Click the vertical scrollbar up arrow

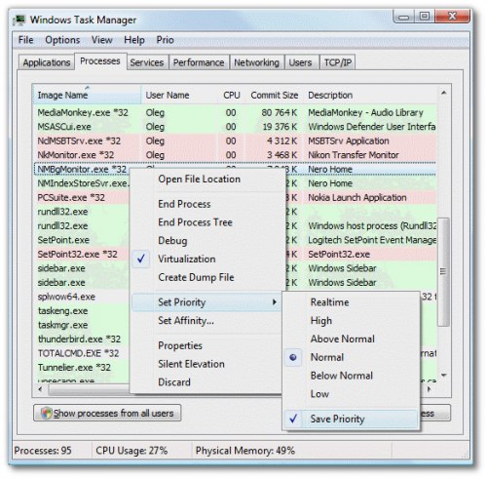pyautogui.click(x=444, y=94)
